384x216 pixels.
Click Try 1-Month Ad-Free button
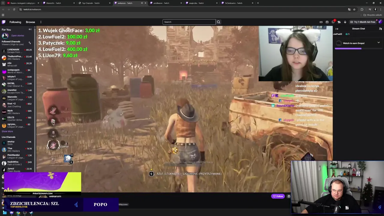coord(362,22)
